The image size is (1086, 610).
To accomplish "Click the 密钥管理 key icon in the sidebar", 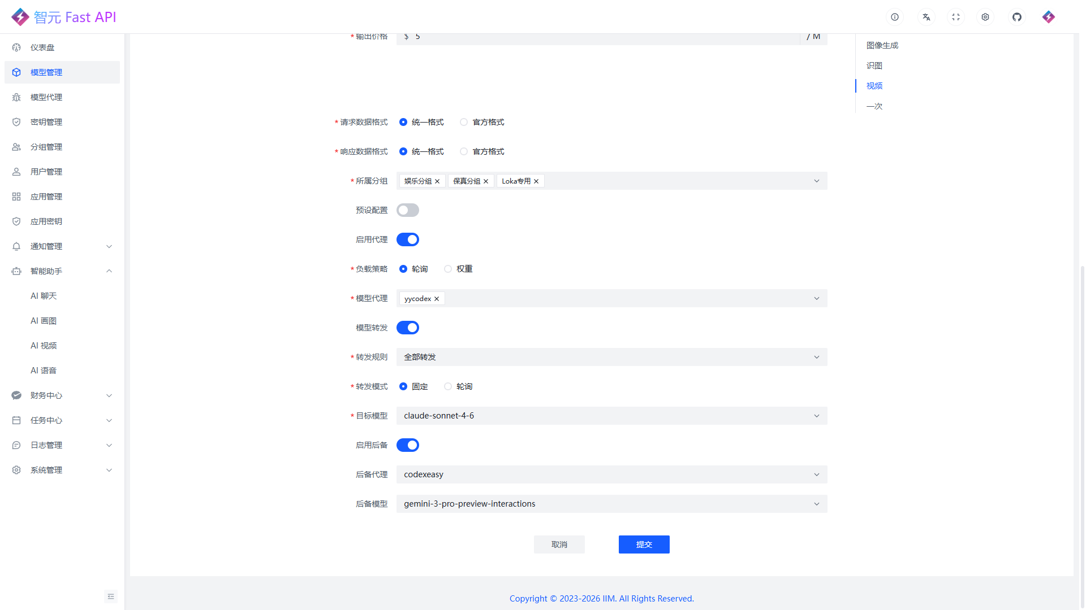I will click(x=16, y=122).
